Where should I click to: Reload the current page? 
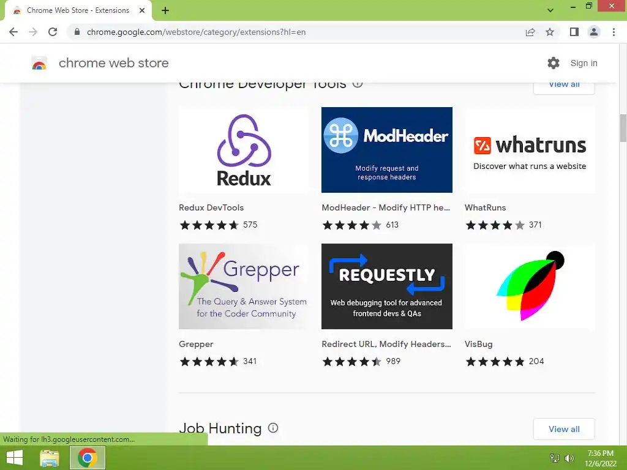[x=53, y=32]
